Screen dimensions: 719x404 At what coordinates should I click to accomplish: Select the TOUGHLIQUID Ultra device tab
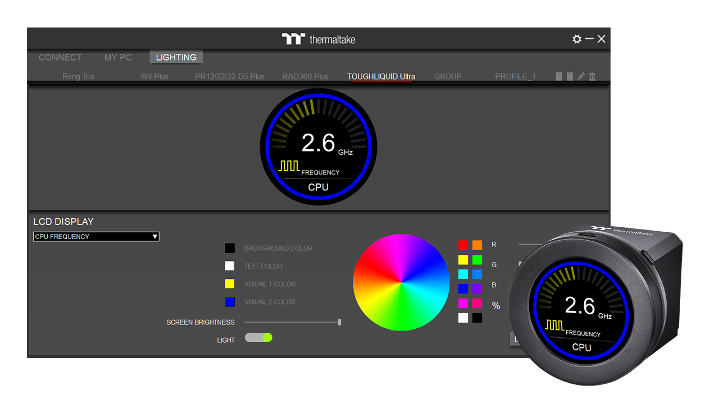point(381,76)
